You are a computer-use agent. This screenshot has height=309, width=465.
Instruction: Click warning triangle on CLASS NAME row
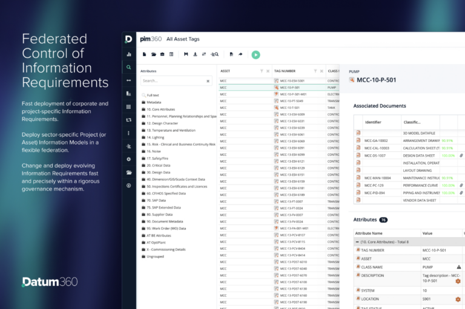click(x=459, y=267)
